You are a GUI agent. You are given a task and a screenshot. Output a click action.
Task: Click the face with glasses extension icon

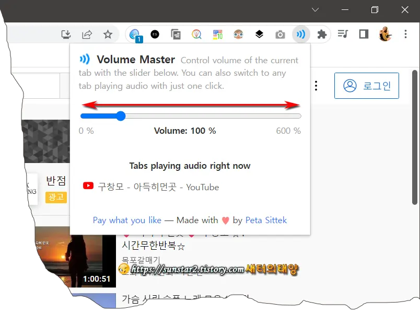pos(238,34)
